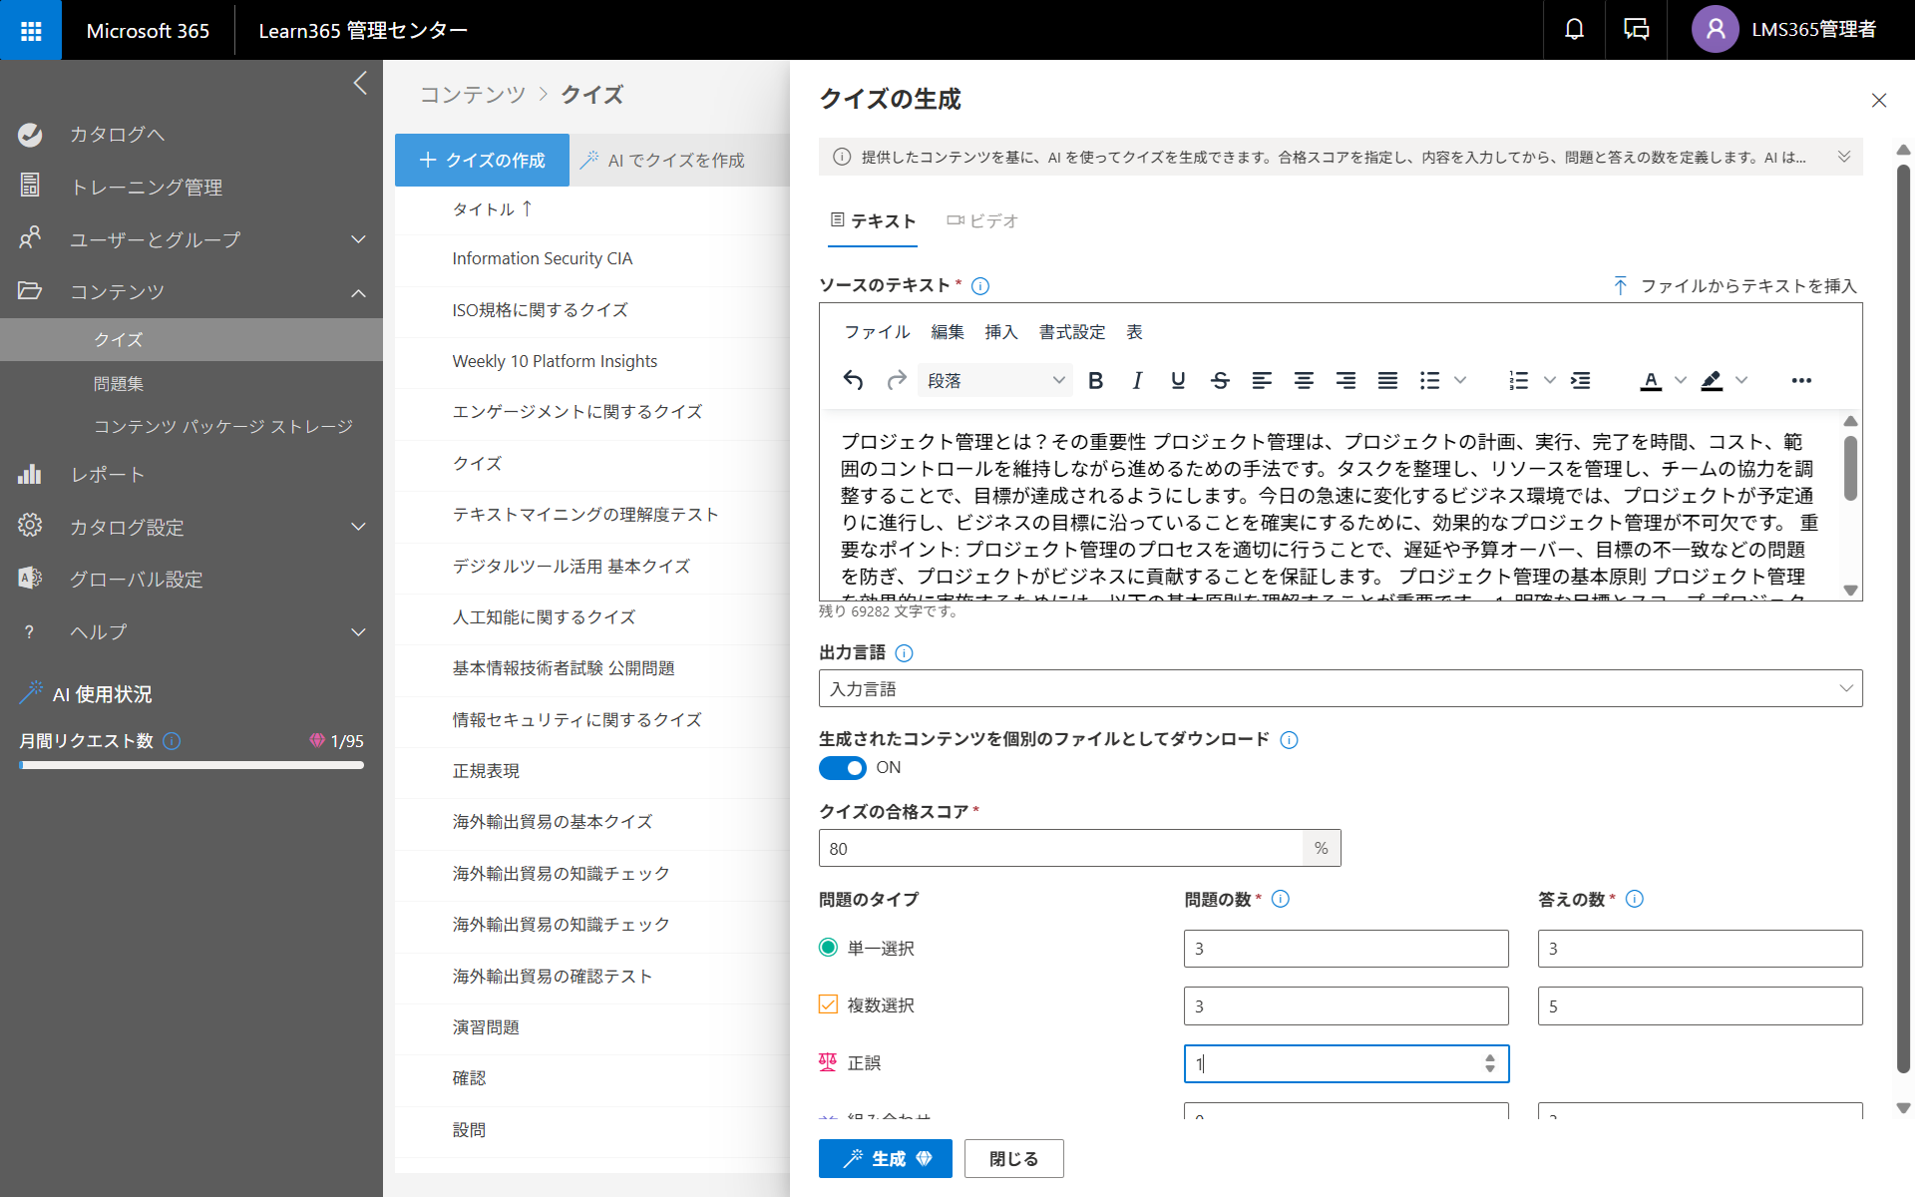This screenshot has height=1197, width=1915.
Task: Open the feedback chat icon
Action: coord(1636,30)
